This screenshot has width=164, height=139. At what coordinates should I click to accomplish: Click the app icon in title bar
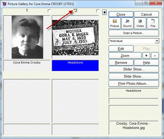click(x=4, y=4)
